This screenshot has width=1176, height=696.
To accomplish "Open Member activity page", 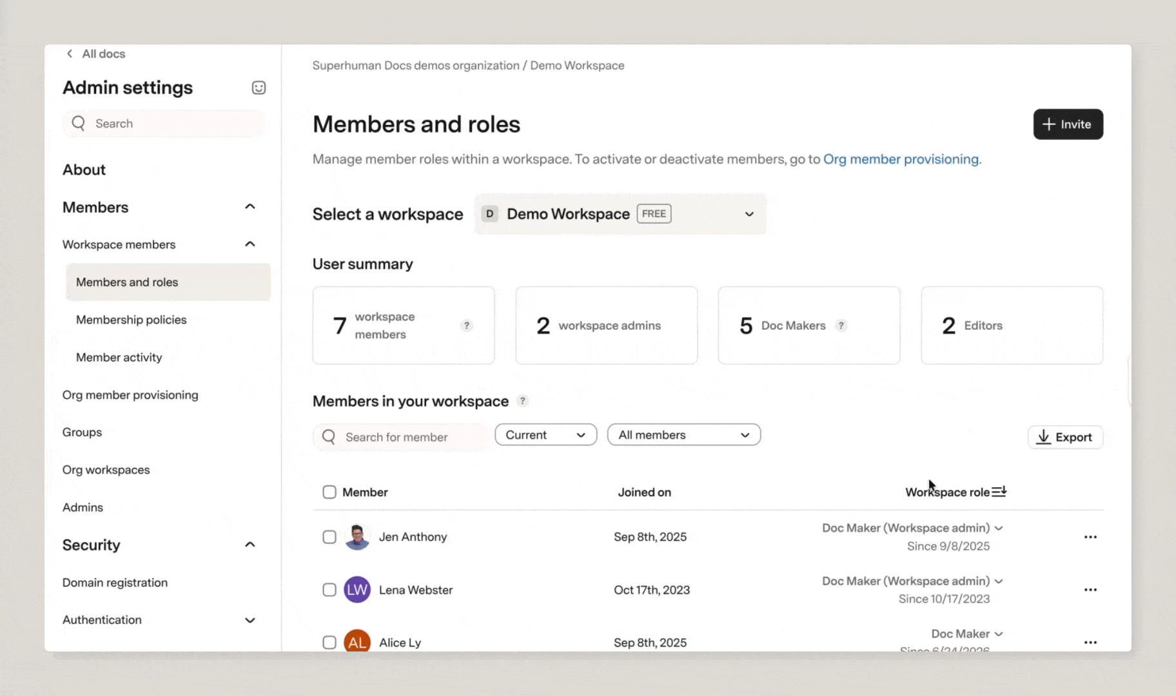I will [119, 357].
